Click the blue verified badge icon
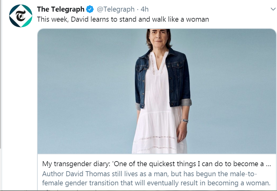Image resolution: width=277 pixels, height=191 pixels. pos(90,9)
